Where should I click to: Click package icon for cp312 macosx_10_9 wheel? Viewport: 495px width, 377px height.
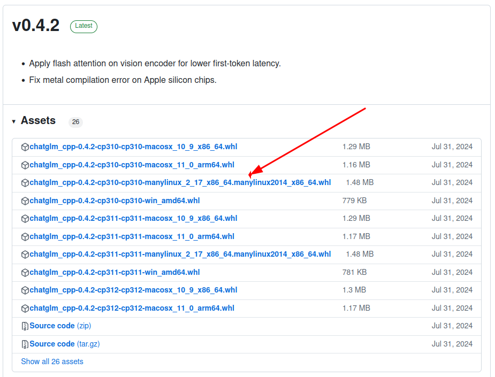(25, 290)
